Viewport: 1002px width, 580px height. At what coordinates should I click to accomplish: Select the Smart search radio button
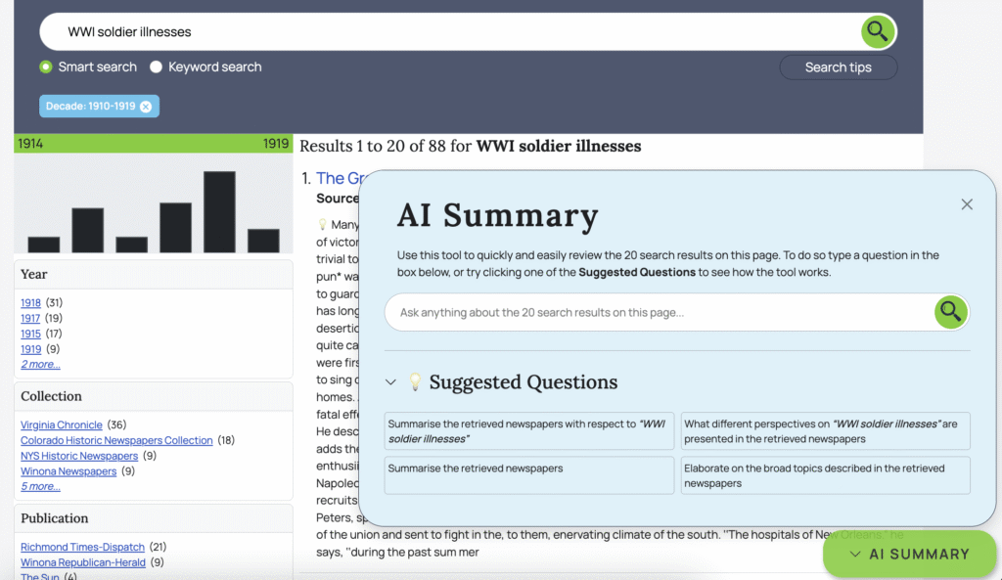tap(46, 67)
